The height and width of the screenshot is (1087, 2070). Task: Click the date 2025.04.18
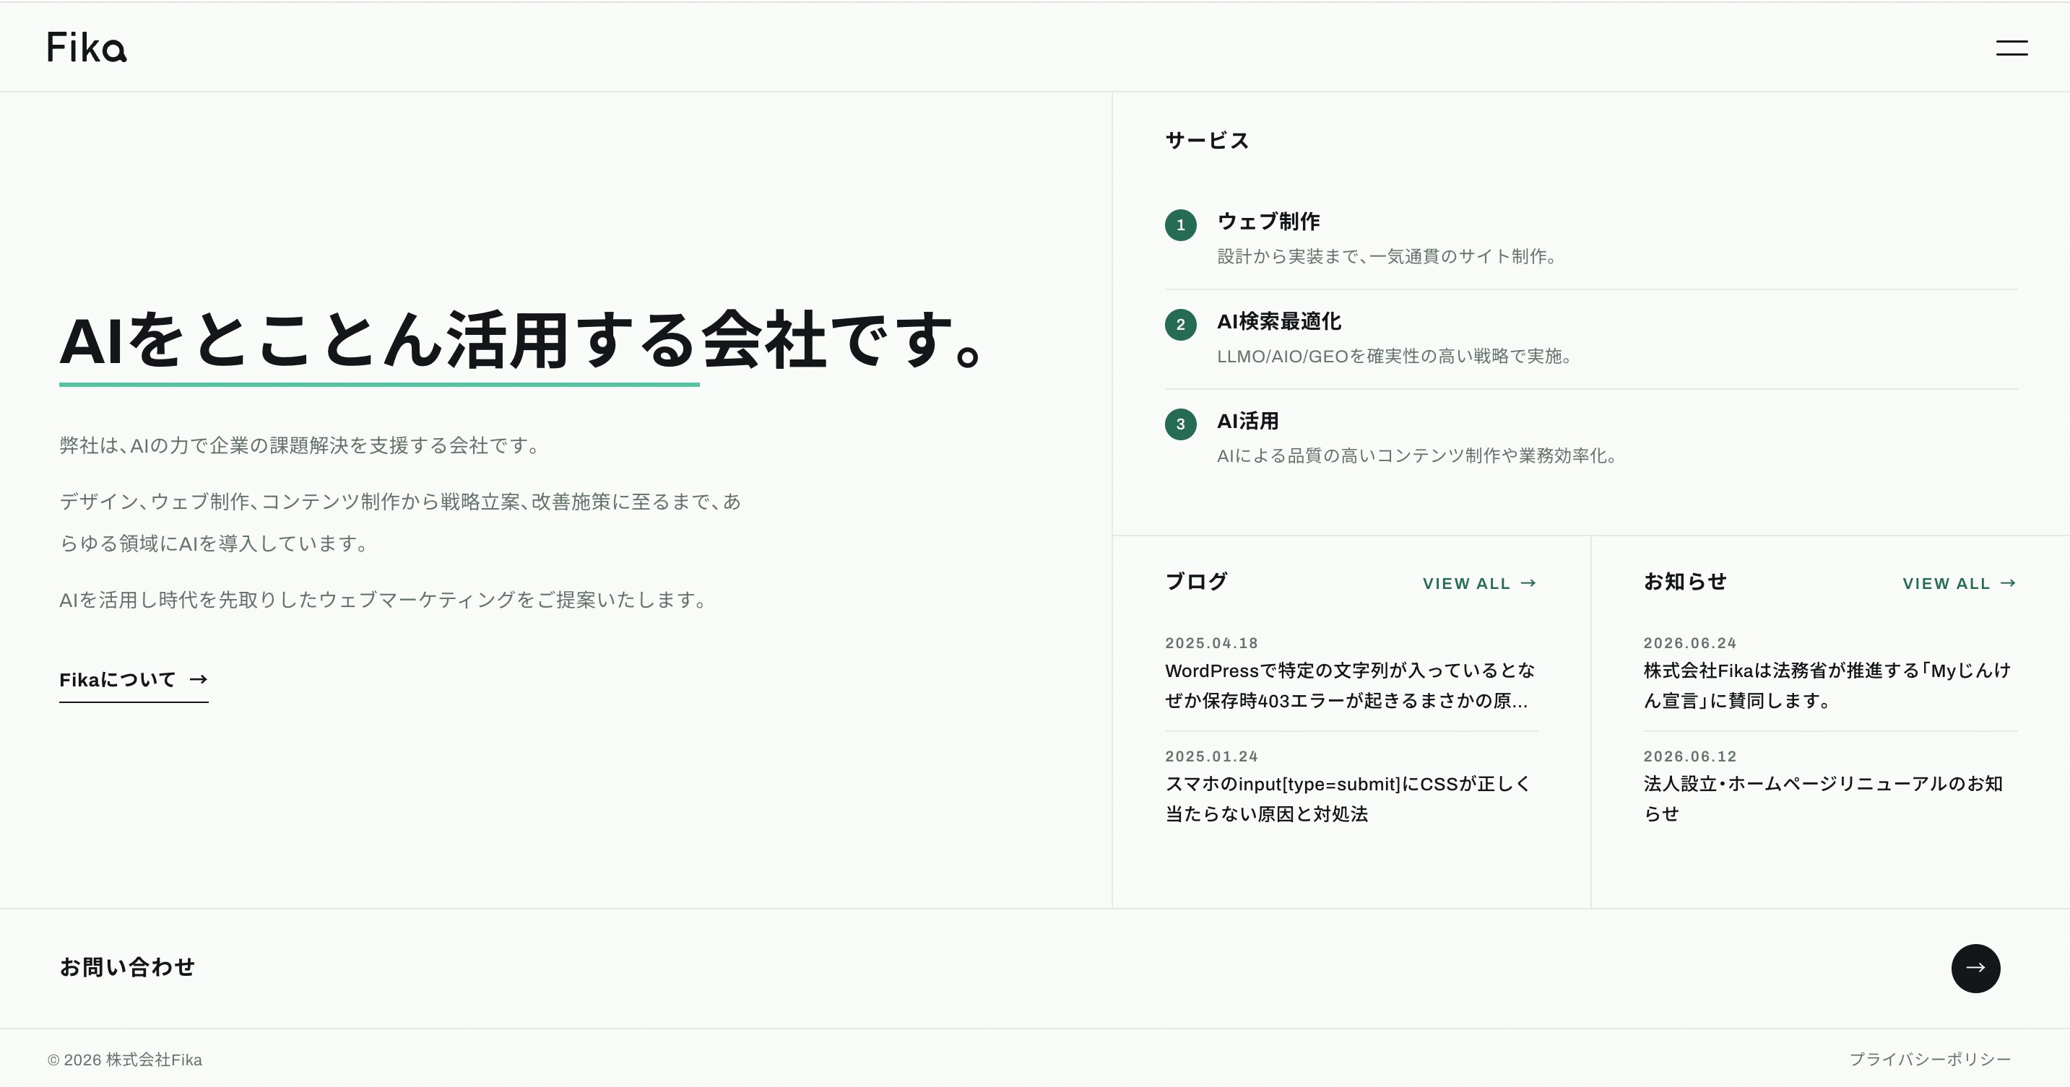[x=1211, y=643]
